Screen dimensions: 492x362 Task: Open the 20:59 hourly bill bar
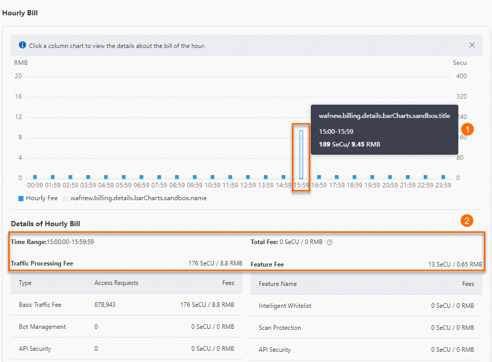(x=390, y=177)
